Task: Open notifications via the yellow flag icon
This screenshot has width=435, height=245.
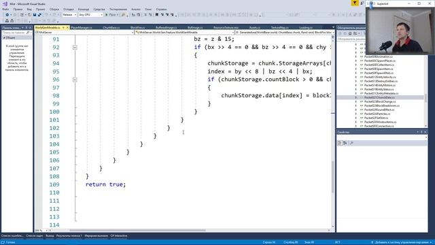Action: point(355,3)
